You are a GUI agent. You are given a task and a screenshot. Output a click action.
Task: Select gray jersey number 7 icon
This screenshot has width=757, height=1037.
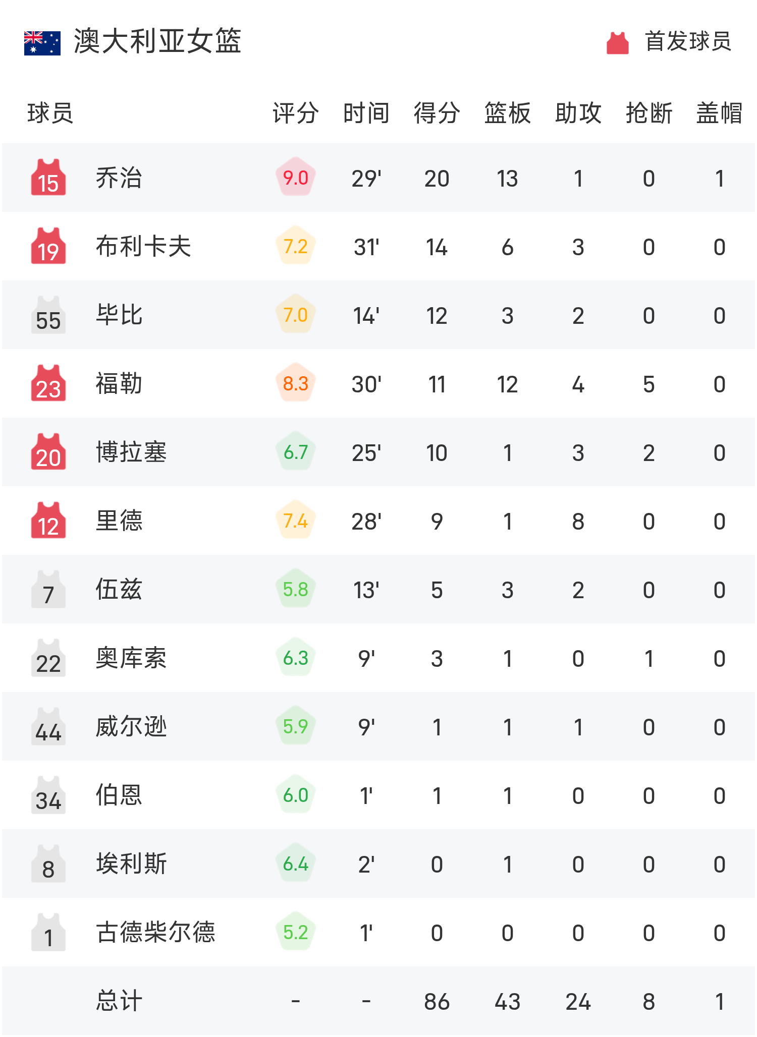pyautogui.click(x=48, y=589)
